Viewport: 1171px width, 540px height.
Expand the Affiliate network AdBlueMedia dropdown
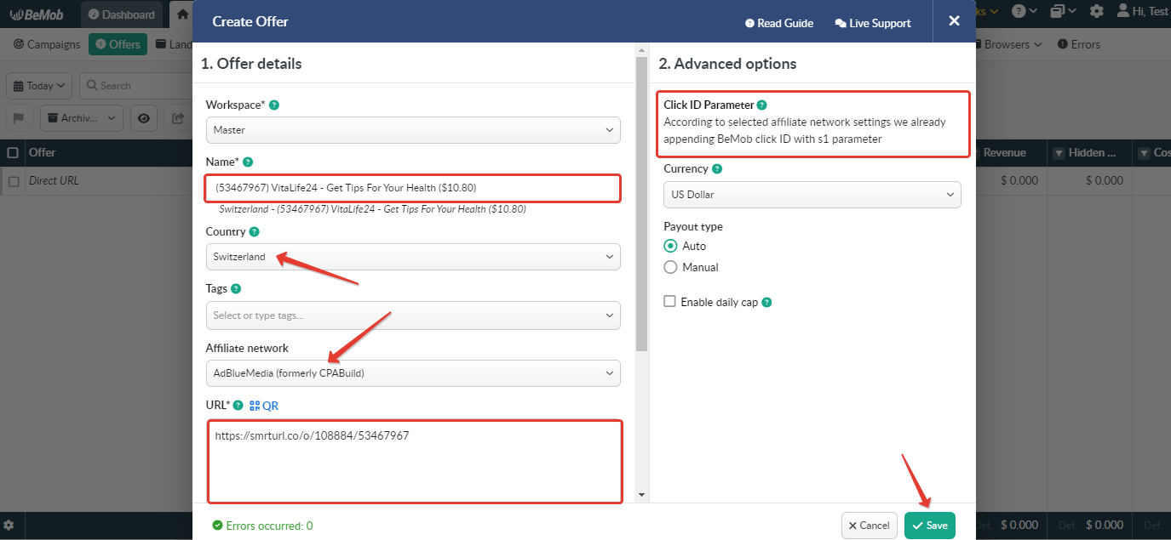click(x=412, y=373)
